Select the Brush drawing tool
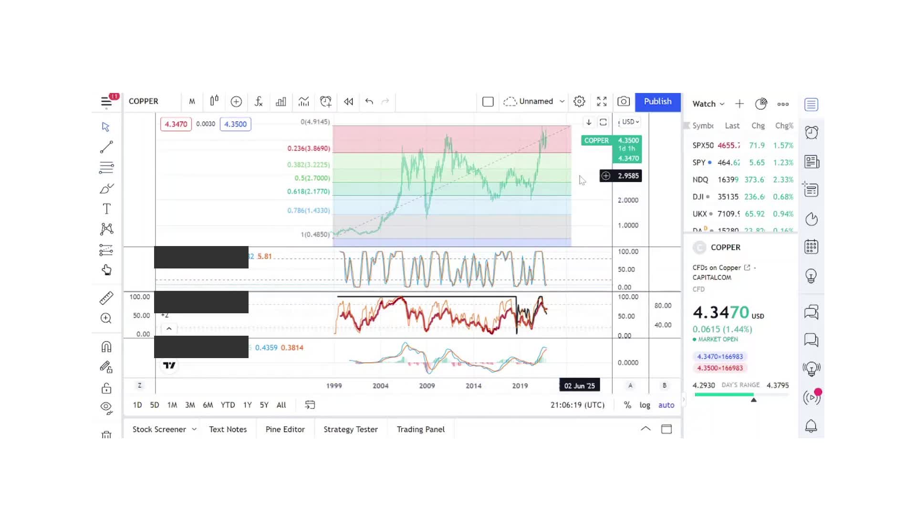This screenshot has height=515, width=916. tap(106, 188)
